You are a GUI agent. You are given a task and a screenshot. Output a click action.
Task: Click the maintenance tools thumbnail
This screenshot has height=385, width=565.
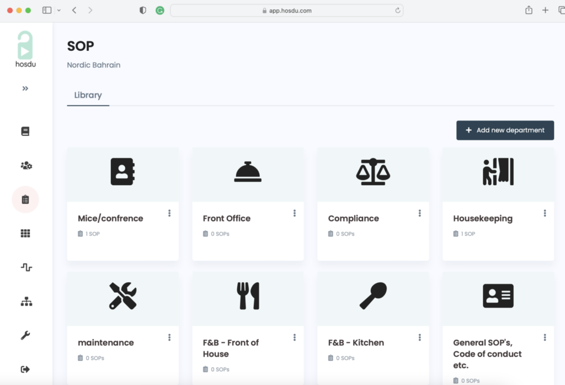122,296
